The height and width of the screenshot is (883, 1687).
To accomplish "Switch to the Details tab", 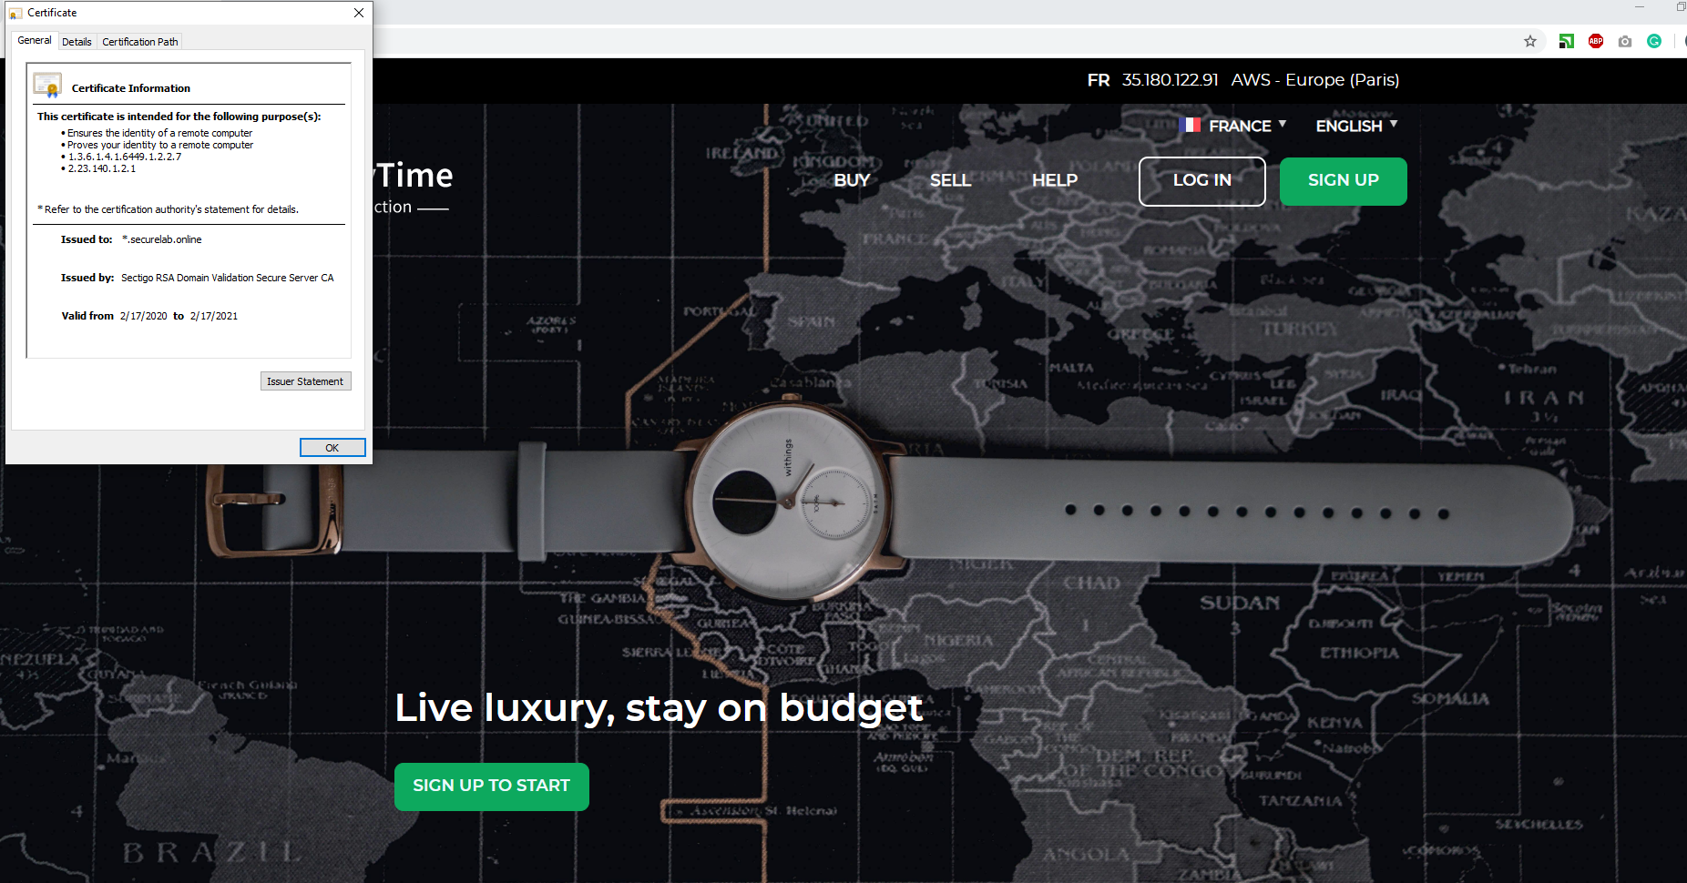I will coord(77,42).
